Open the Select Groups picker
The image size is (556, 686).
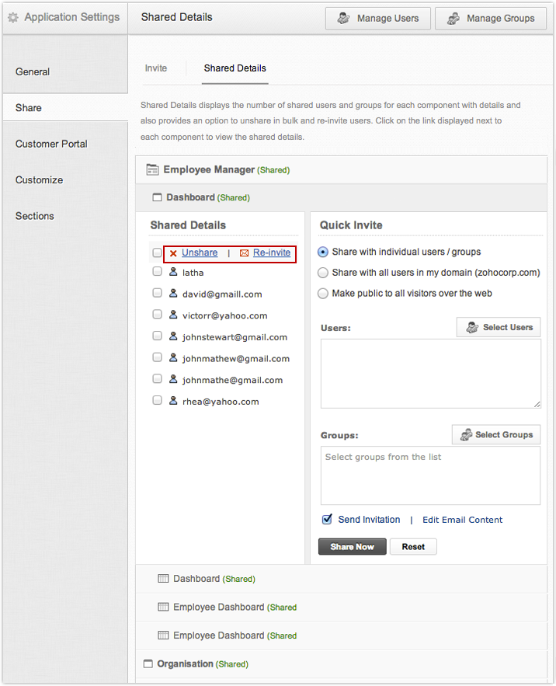[496, 434]
